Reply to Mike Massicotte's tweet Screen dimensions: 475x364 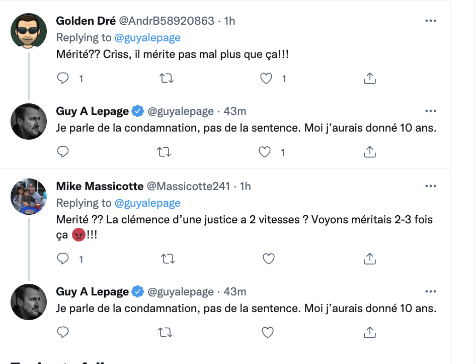click(x=63, y=259)
